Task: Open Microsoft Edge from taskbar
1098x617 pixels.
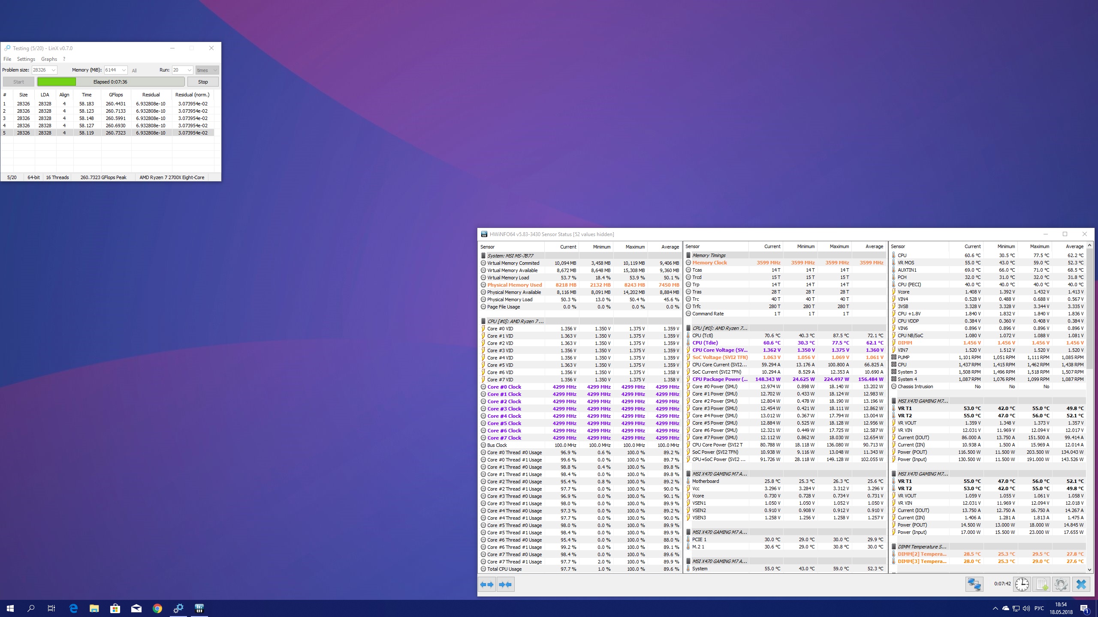Action: coord(73,608)
